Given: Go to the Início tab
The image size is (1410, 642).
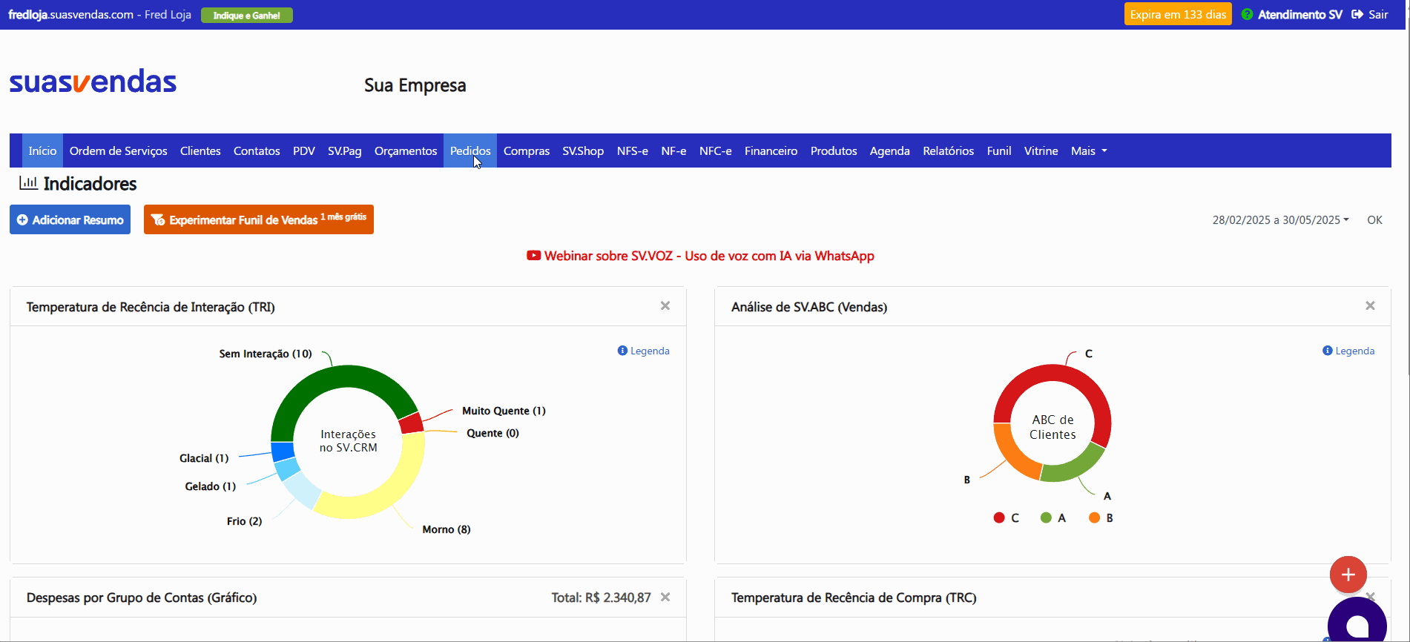Looking at the screenshot, I should [x=42, y=150].
